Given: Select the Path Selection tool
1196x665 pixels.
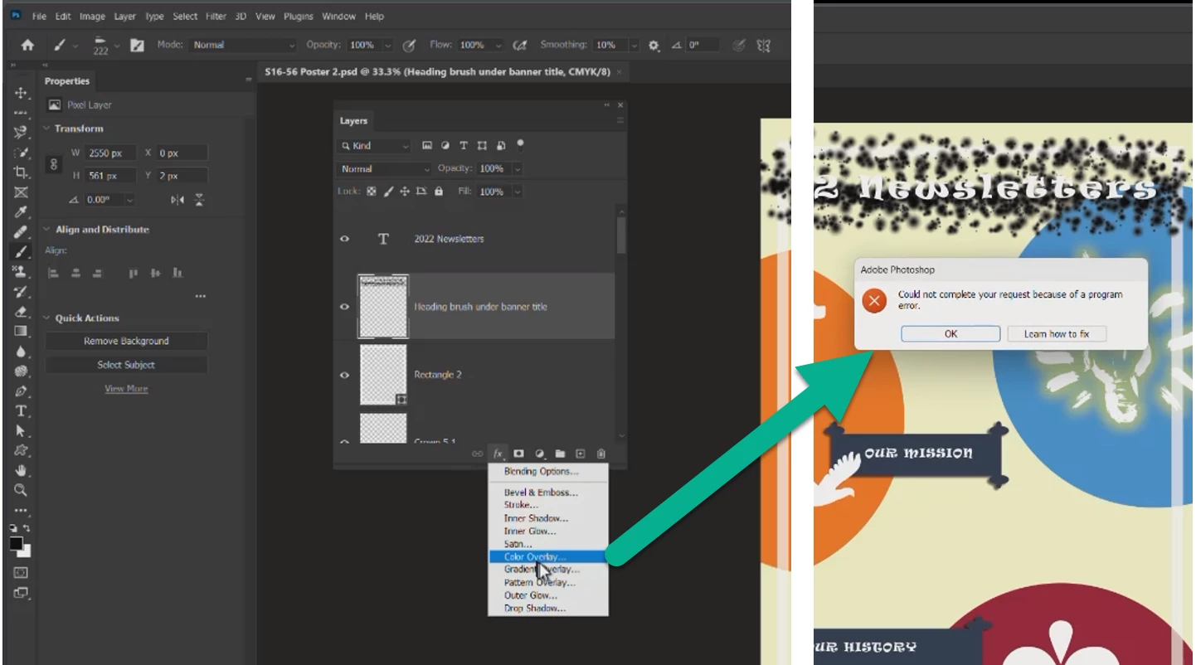Looking at the screenshot, I should pyautogui.click(x=22, y=431).
